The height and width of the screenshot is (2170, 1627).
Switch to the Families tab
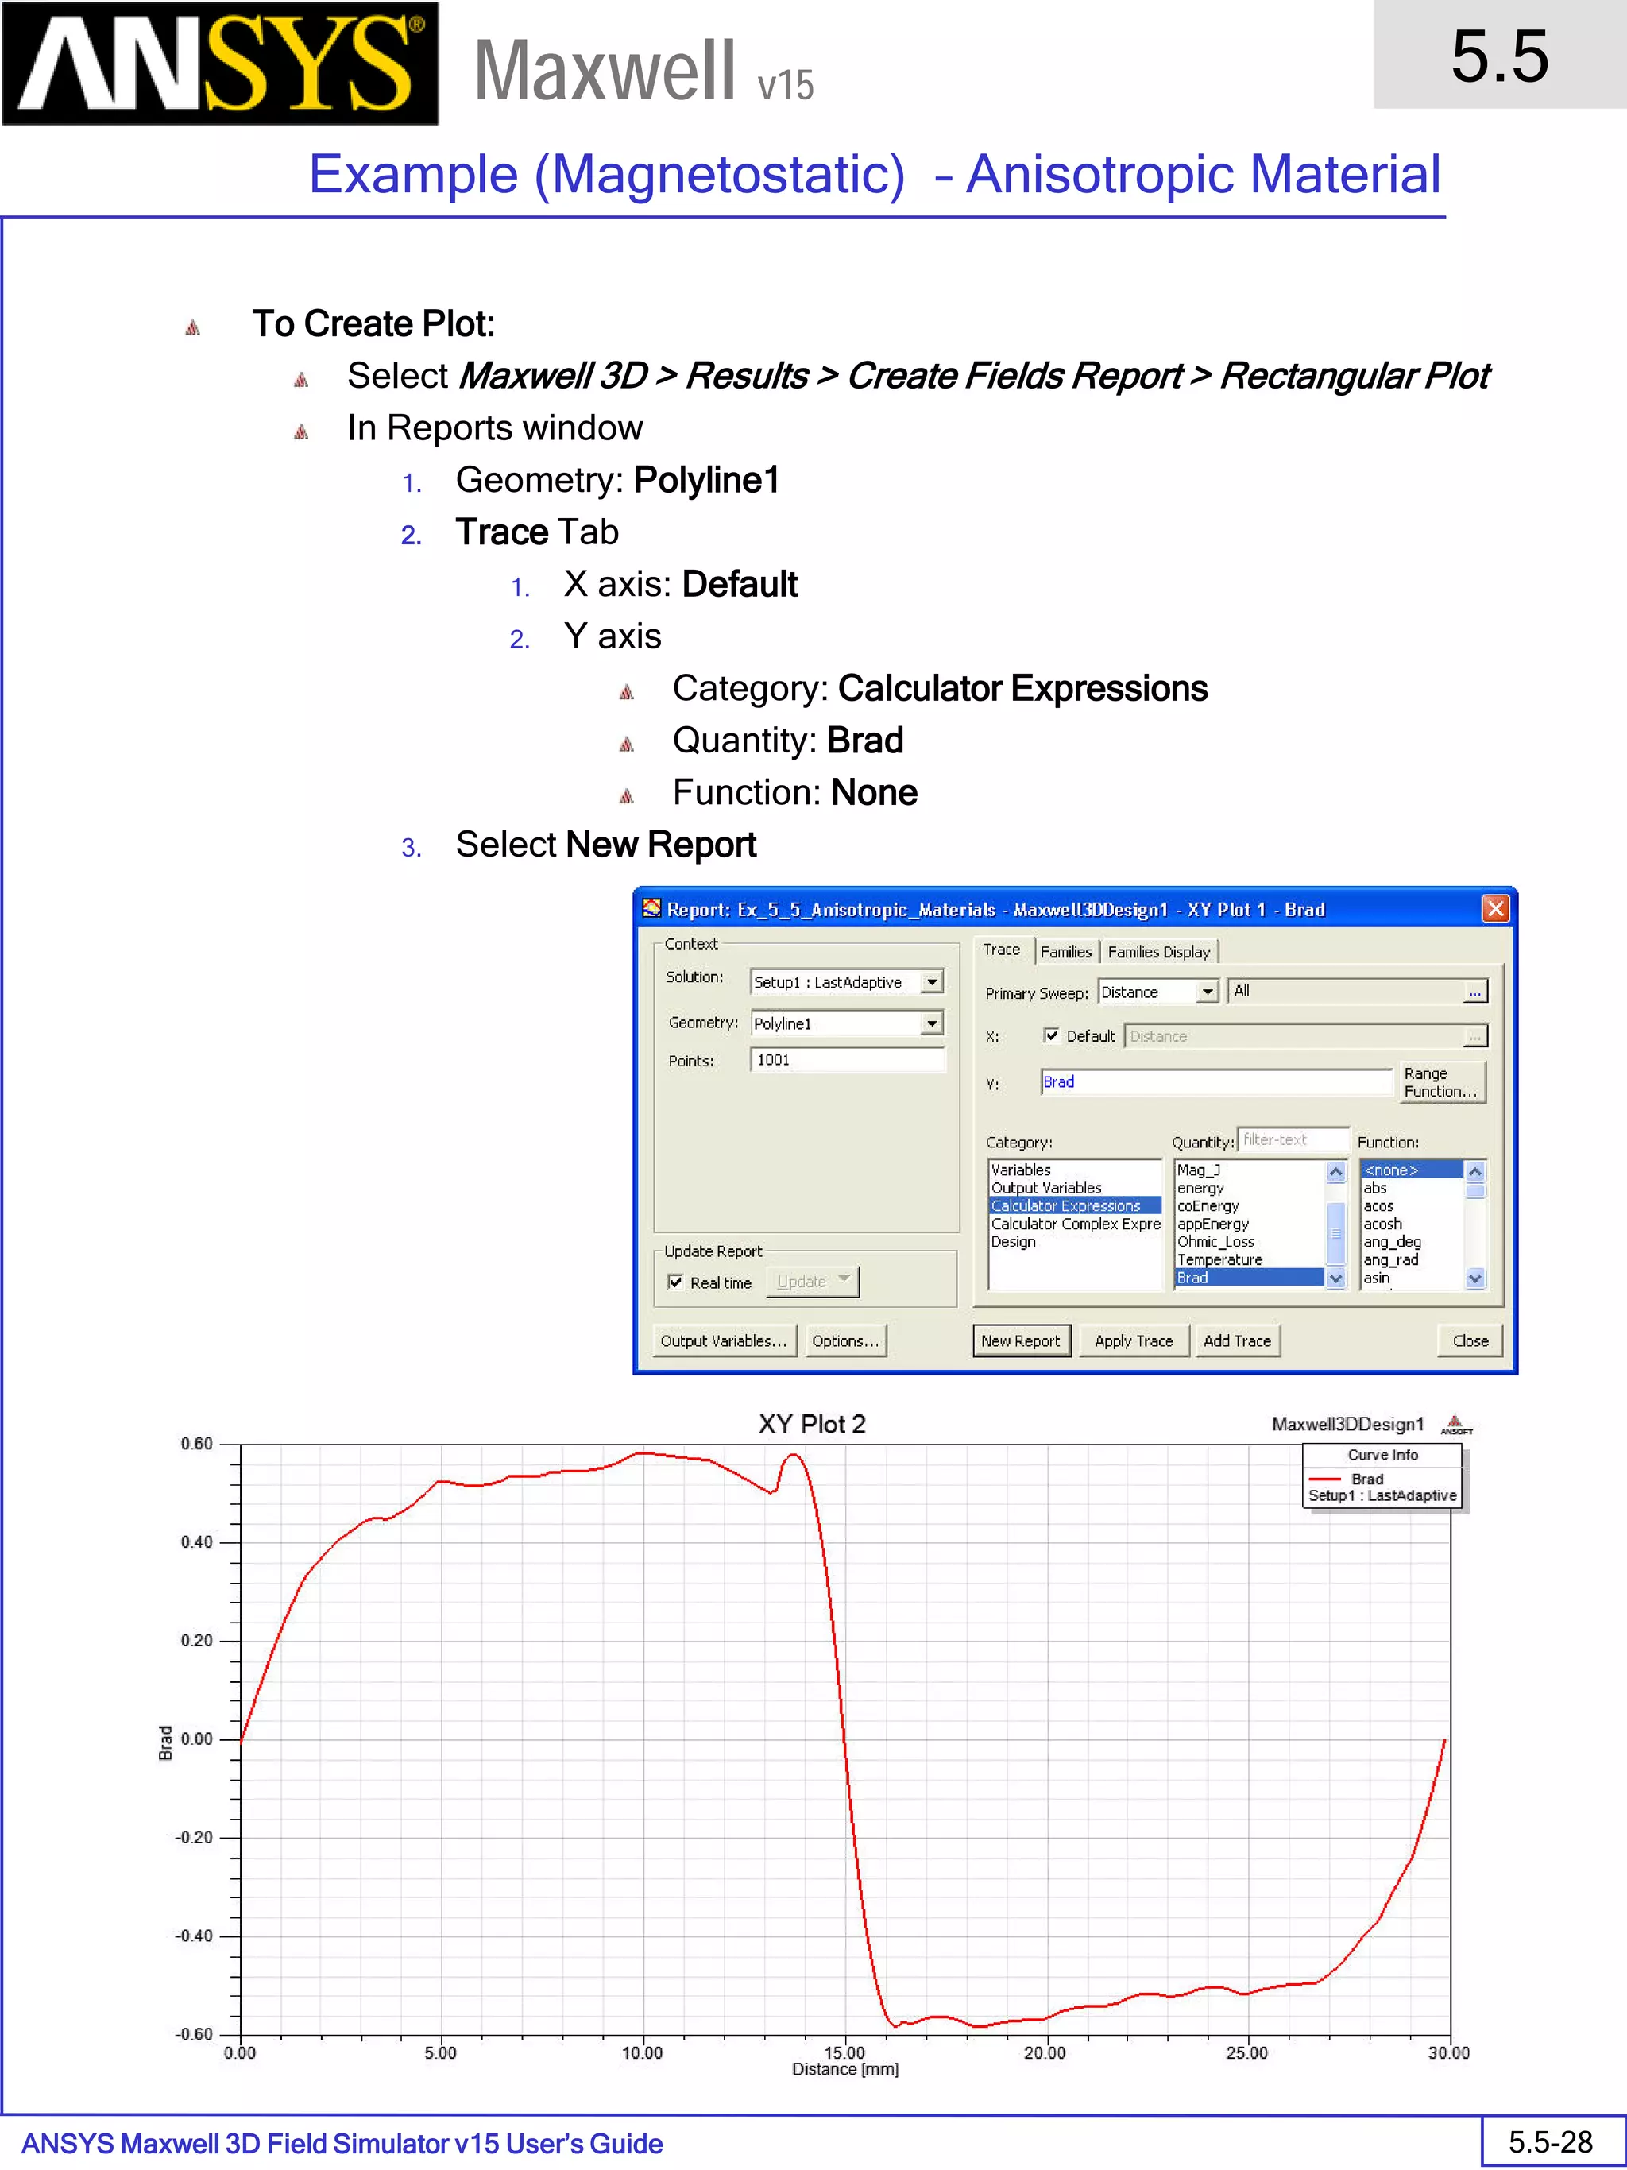(1066, 952)
